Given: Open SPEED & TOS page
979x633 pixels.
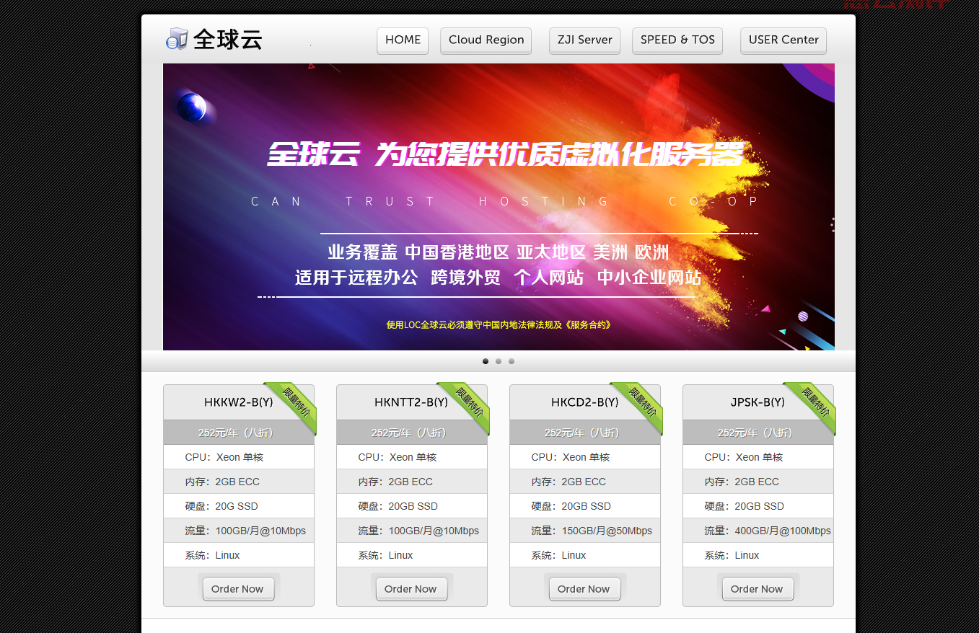Looking at the screenshot, I should coord(677,40).
